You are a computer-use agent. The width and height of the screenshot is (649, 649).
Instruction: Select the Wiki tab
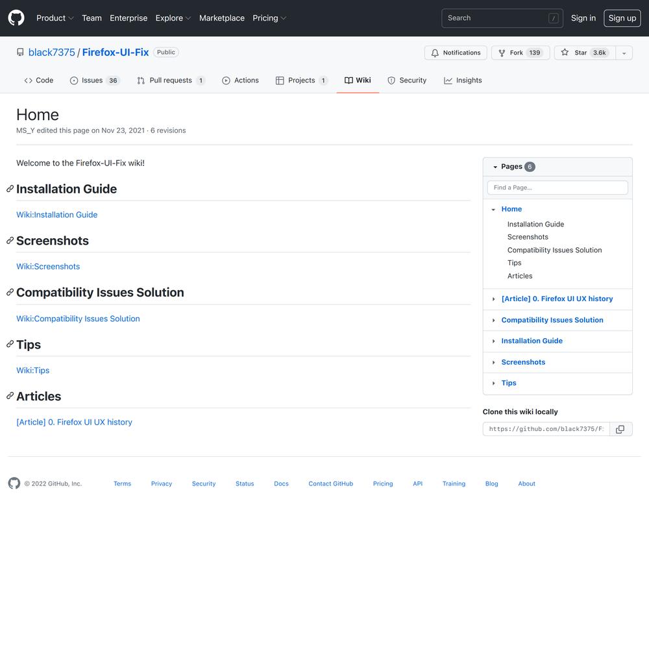click(x=358, y=80)
